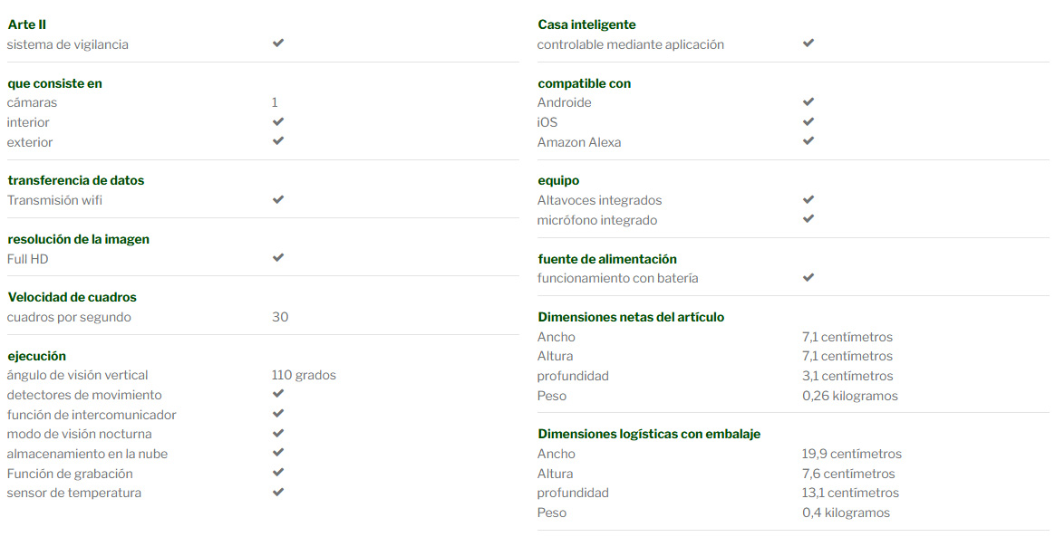Select the Casa inteligente heading
Viewport: 1055px width, 537px height.
pos(586,24)
